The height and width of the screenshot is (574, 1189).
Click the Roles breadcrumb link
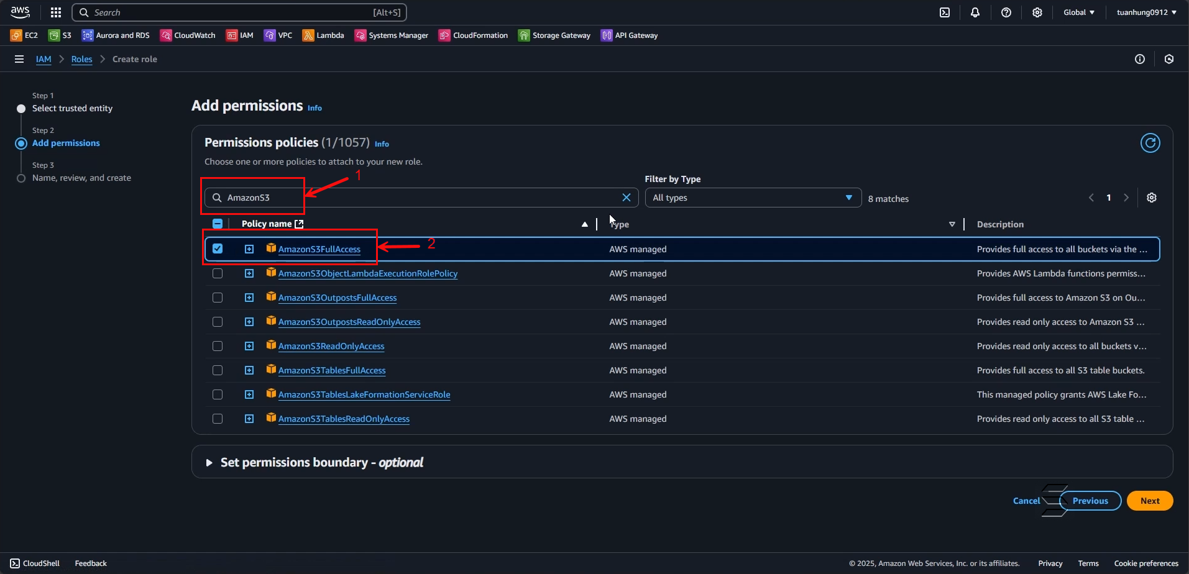coord(81,59)
